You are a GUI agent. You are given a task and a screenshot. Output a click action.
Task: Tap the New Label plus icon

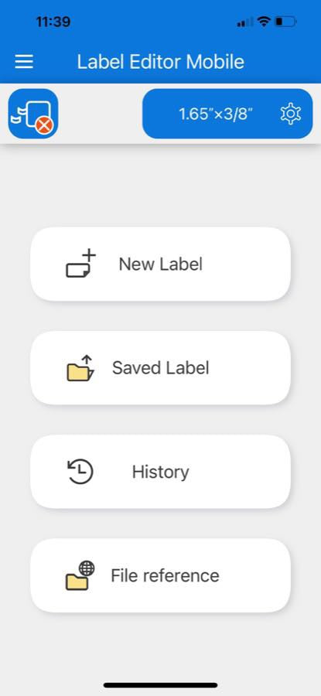coord(80,264)
